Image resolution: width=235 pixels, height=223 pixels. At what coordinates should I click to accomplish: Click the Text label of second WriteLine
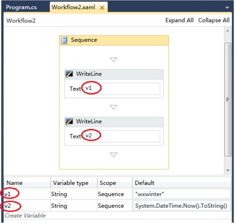75,136
